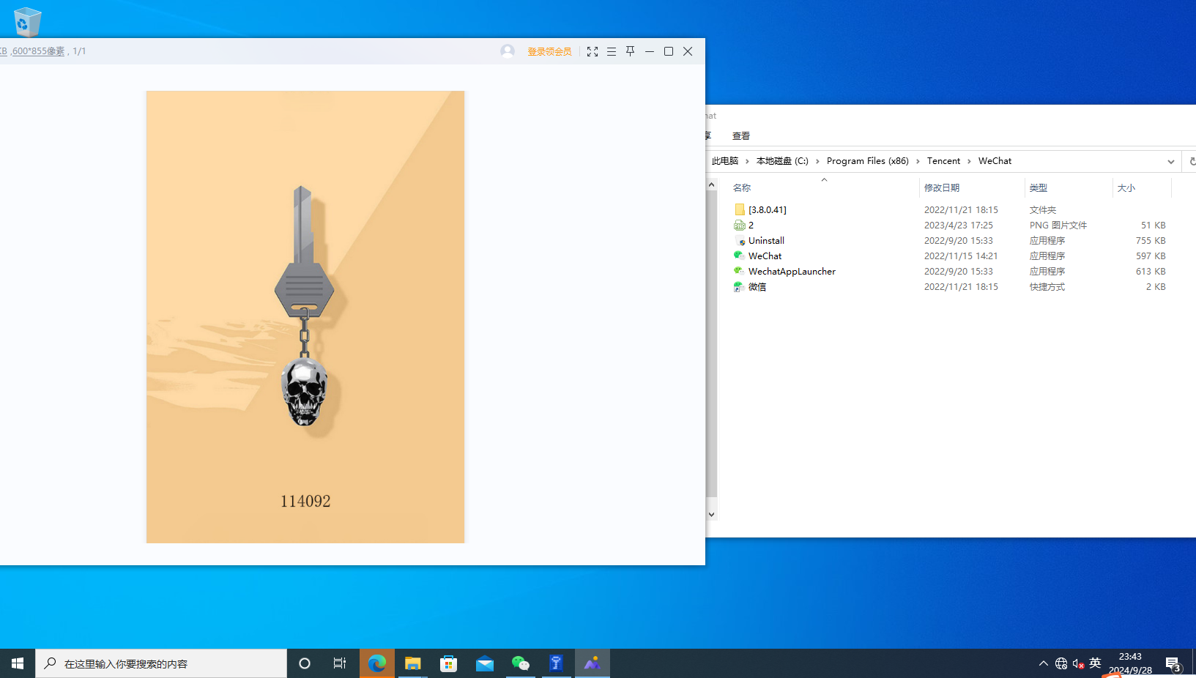This screenshot has width=1196, height=678.
Task: Open the [3.8.0.41] folder
Action: pos(767,210)
